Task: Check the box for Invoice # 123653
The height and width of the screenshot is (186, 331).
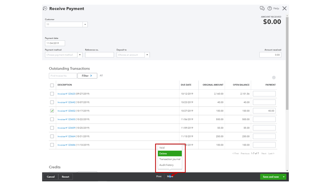Action: 52,119
